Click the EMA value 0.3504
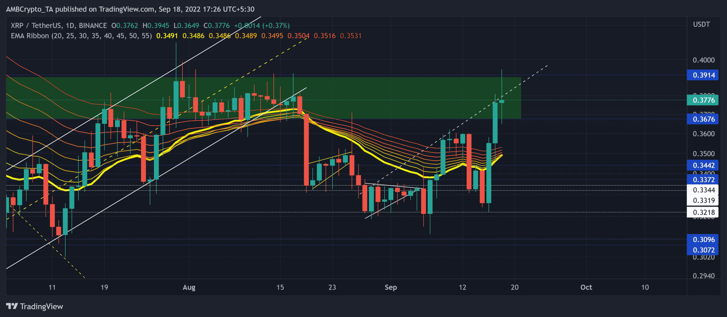Viewport: 727px width, 317px height. coord(298,36)
